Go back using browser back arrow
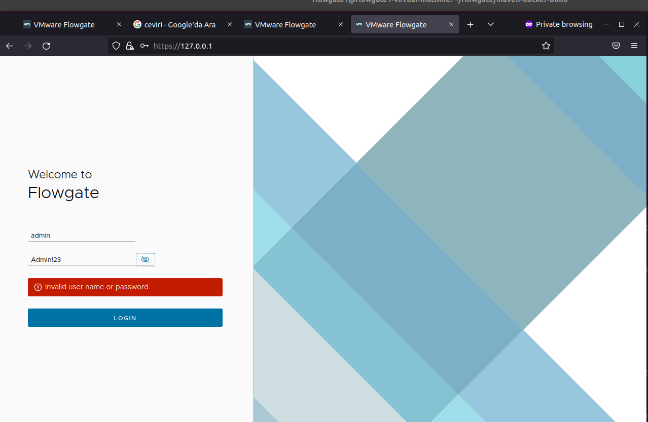Image resolution: width=648 pixels, height=422 pixels. 10,46
